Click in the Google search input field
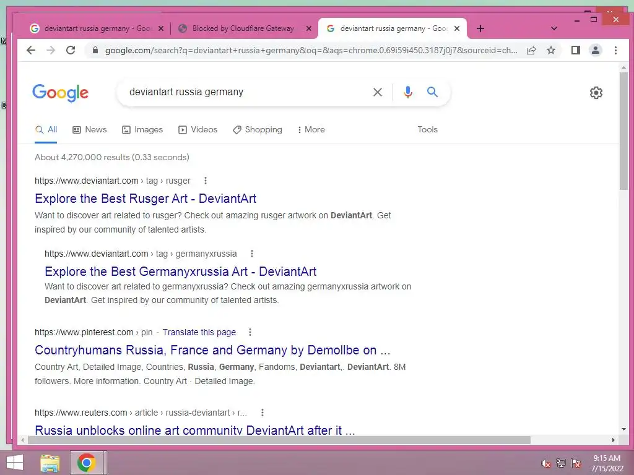This screenshot has width=634, height=475. click(x=246, y=92)
